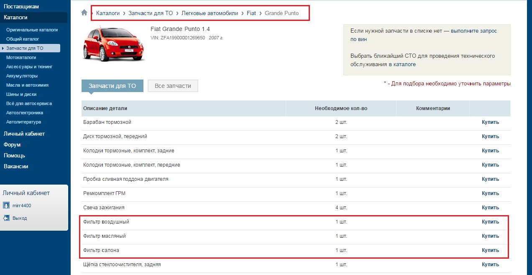This screenshot has height=275, width=532.
Task: Sort by Описание детали column header
Action: 105,108
